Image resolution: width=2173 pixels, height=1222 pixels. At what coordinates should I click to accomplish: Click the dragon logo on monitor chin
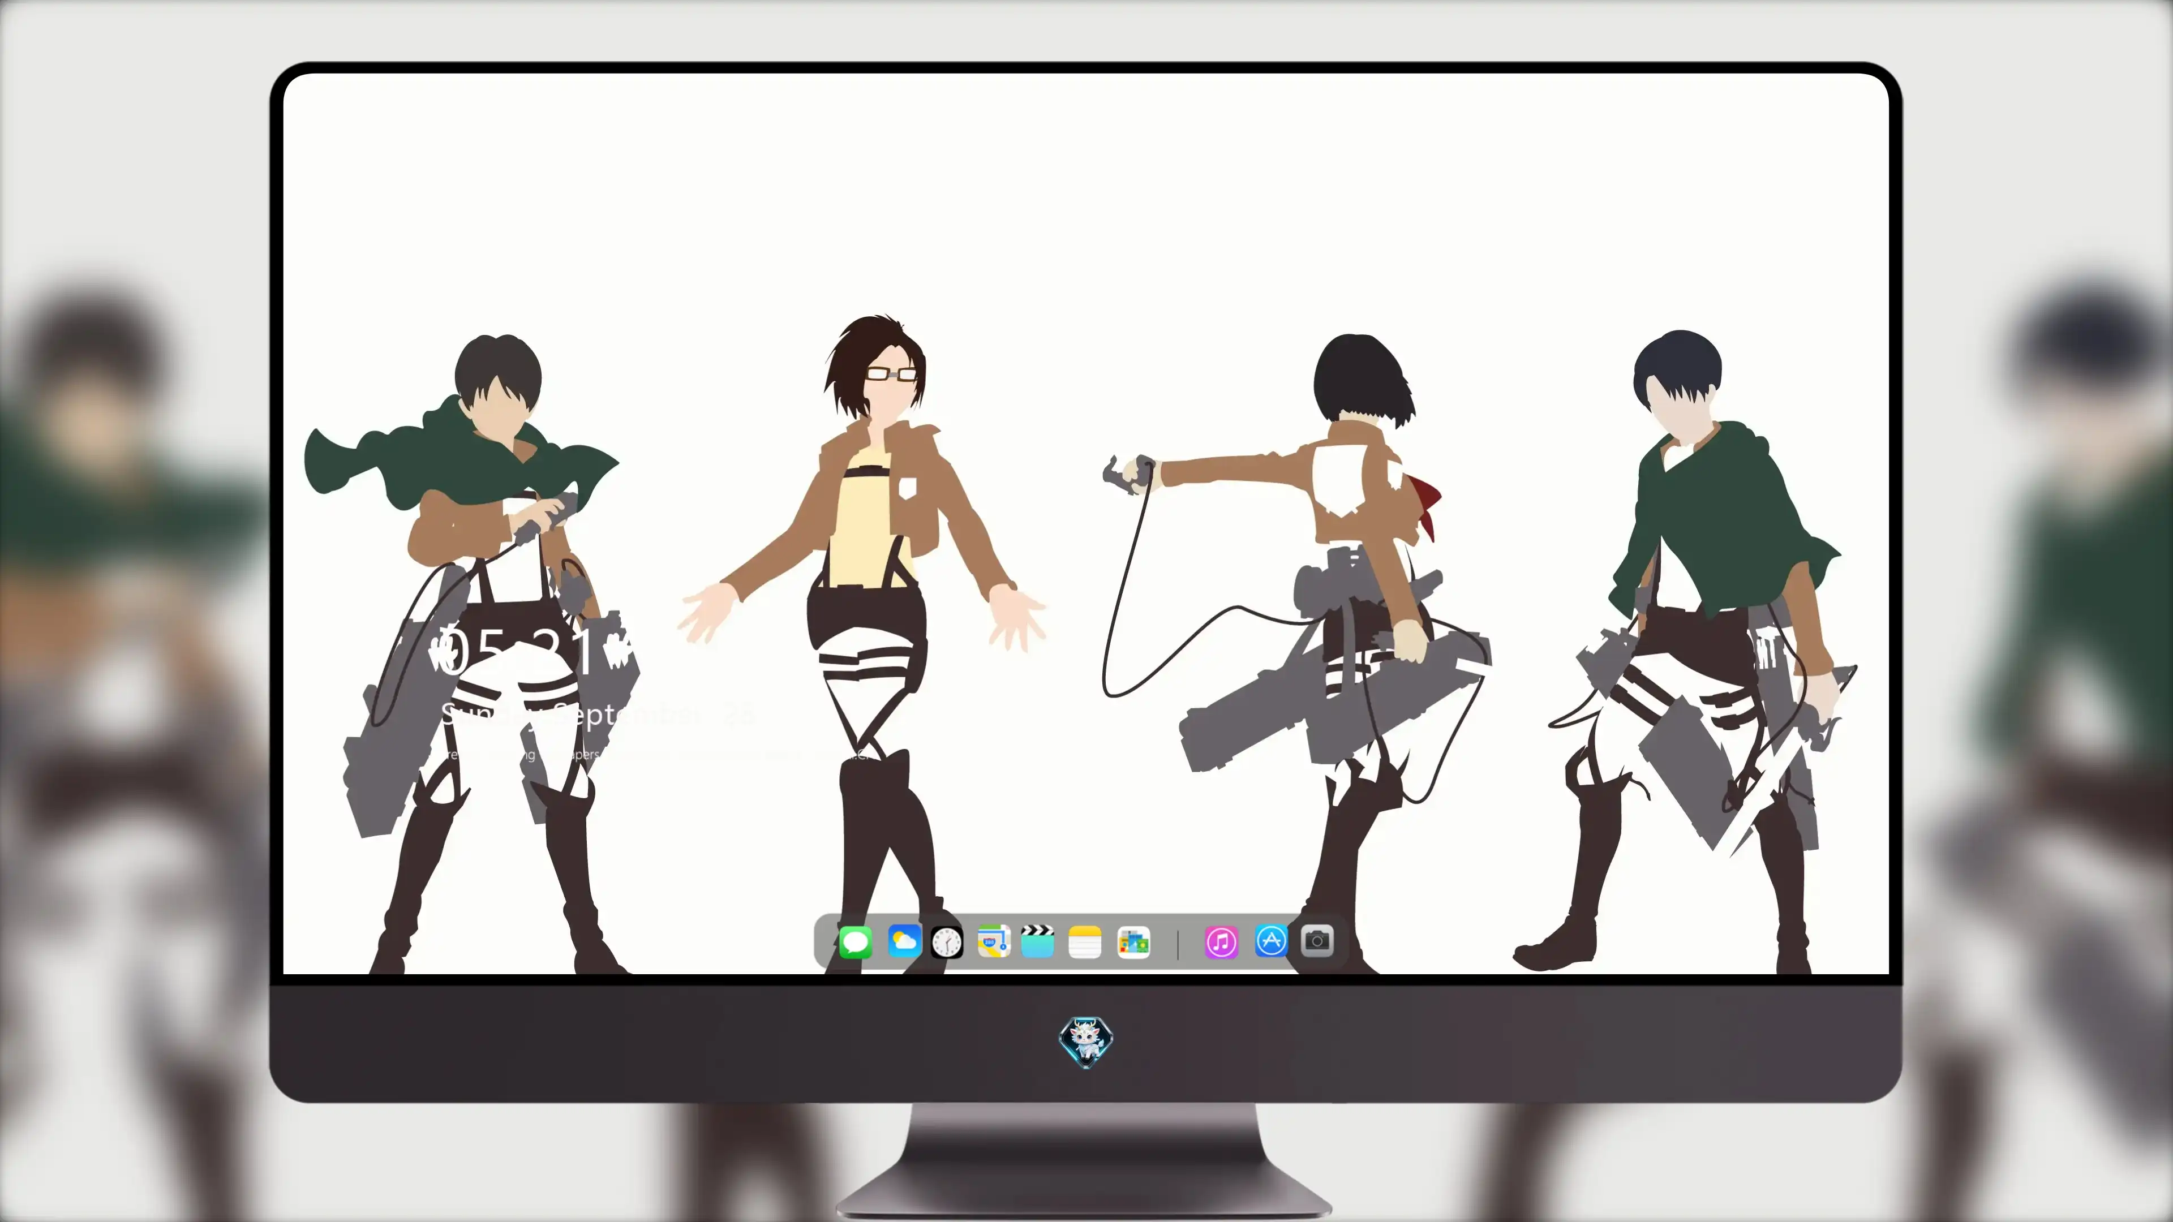[1086, 1042]
